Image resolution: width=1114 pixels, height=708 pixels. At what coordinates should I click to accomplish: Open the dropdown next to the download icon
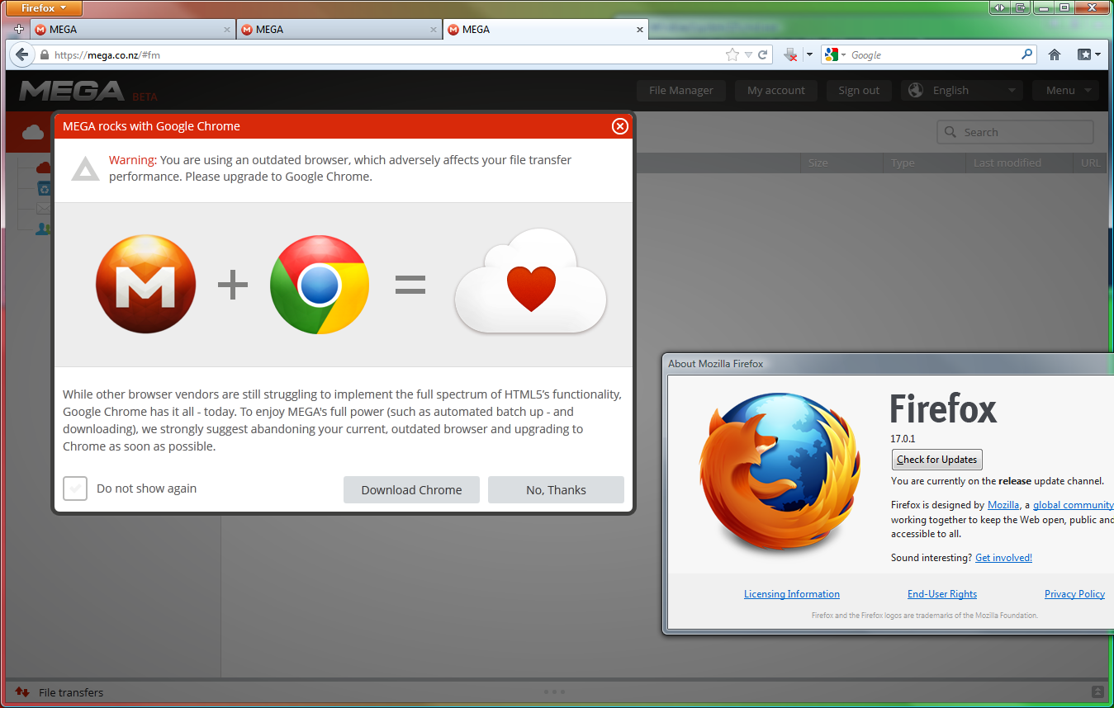pyautogui.click(x=809, y=55)
